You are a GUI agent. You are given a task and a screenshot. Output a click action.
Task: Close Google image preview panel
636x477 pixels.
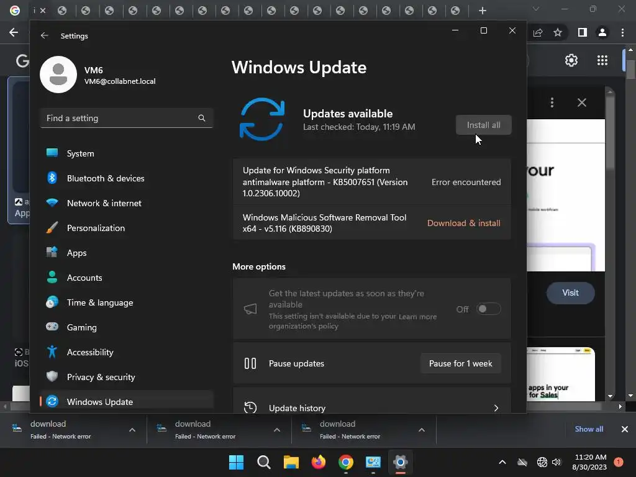click(x=581, y=102)
